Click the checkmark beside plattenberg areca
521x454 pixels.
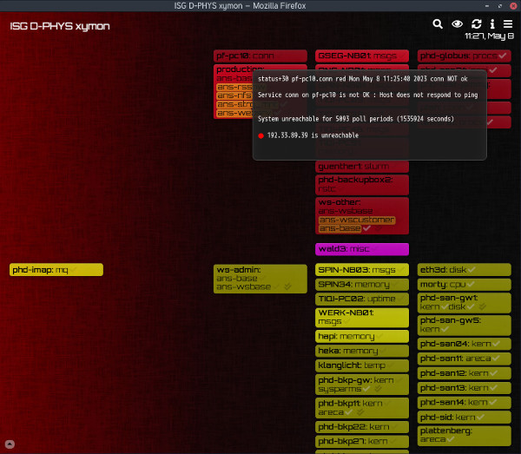[451, 439]
